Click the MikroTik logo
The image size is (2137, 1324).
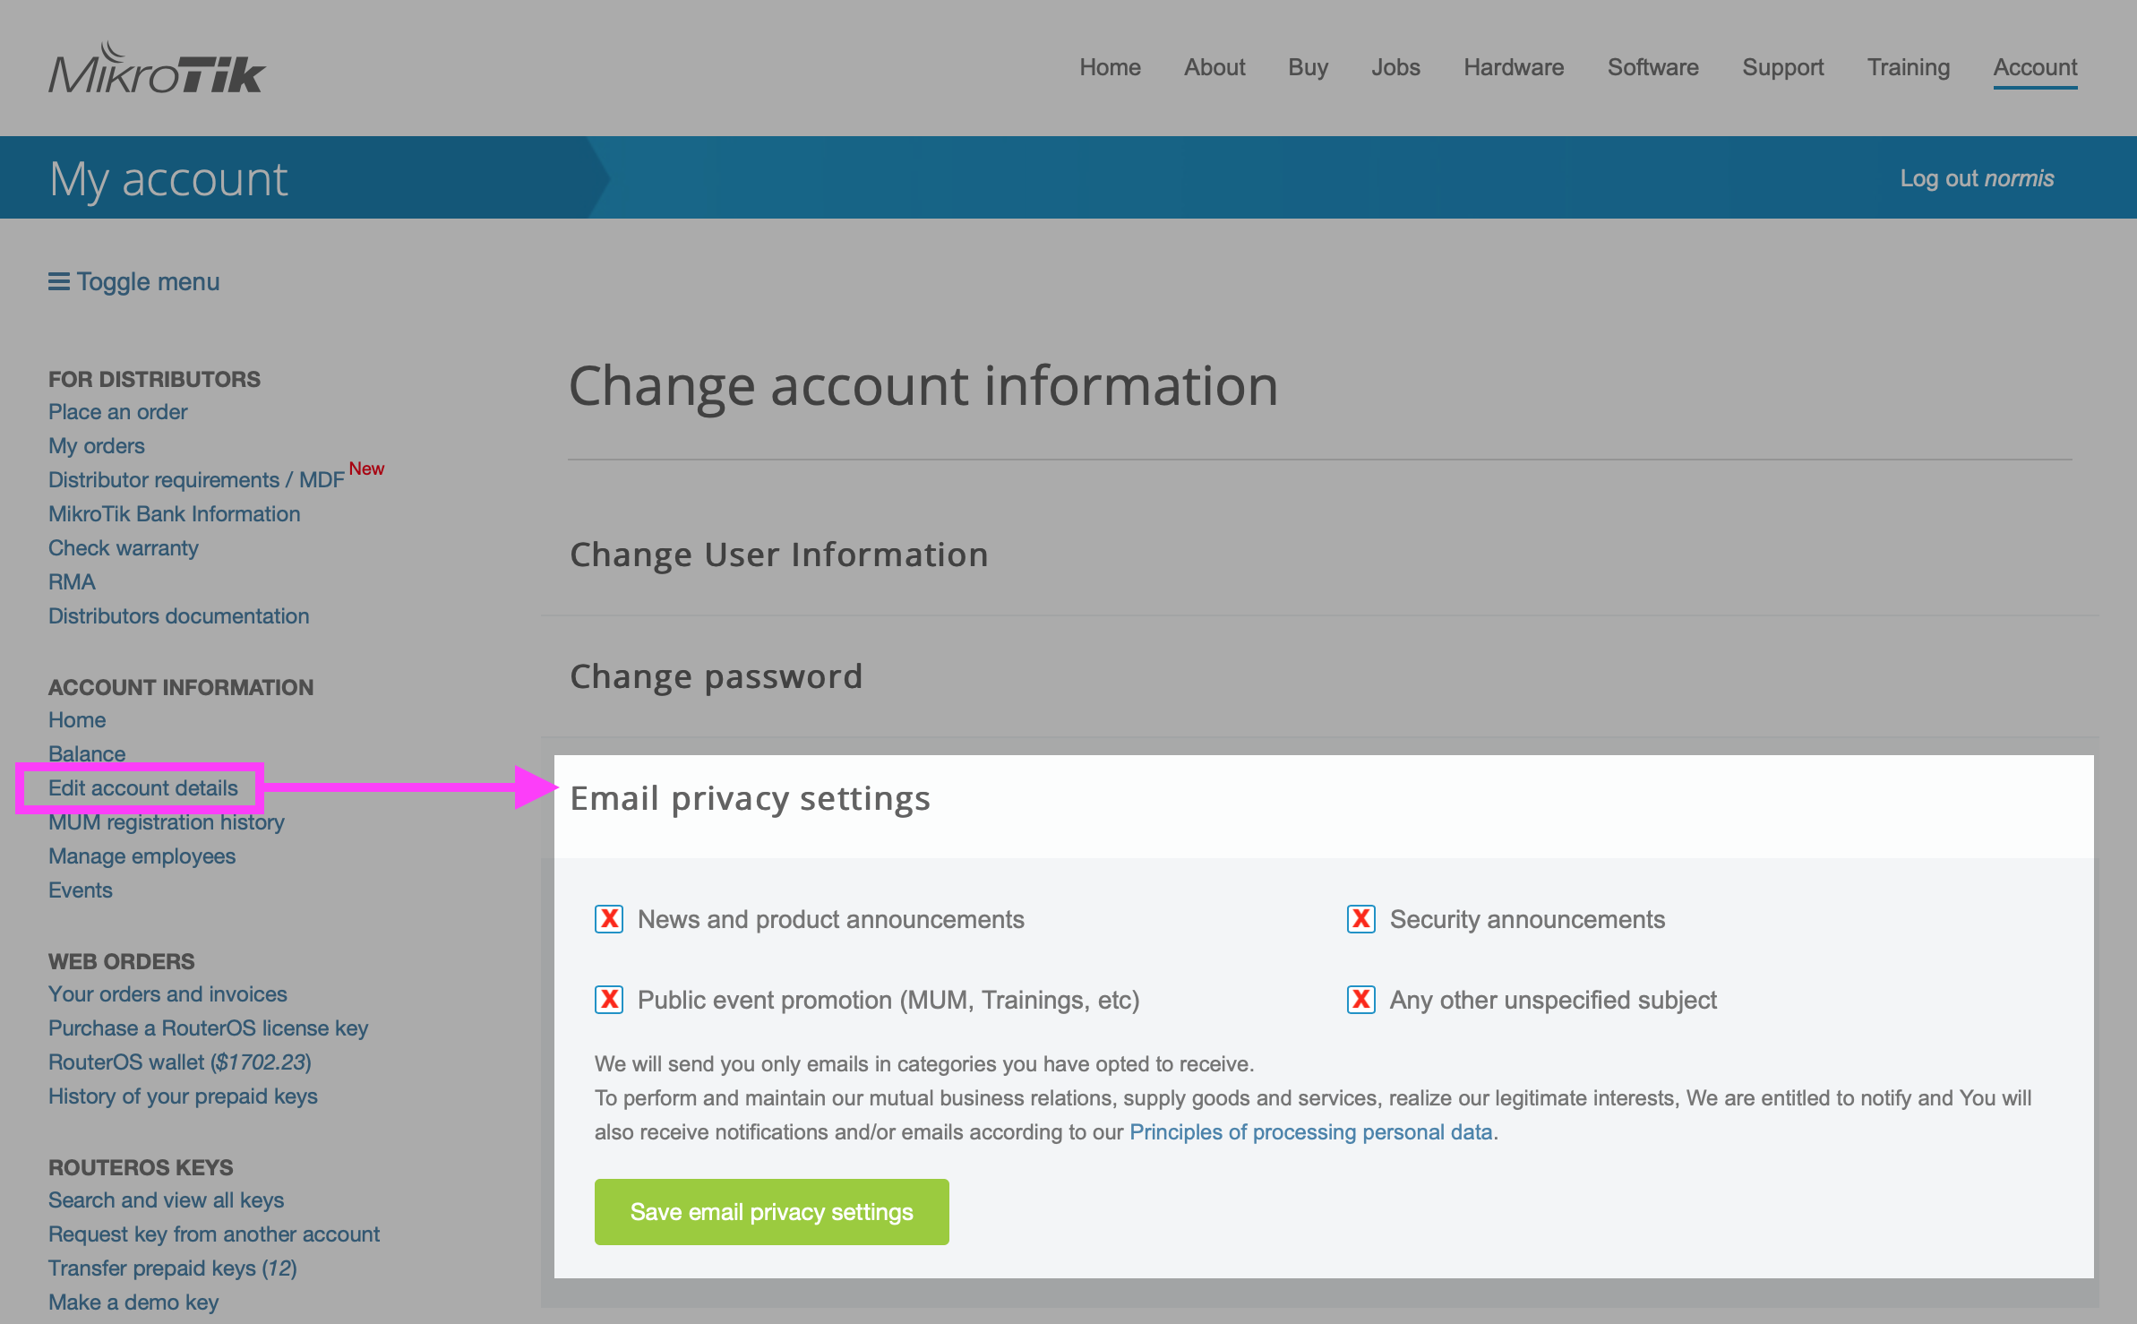[x=157, y=69]
